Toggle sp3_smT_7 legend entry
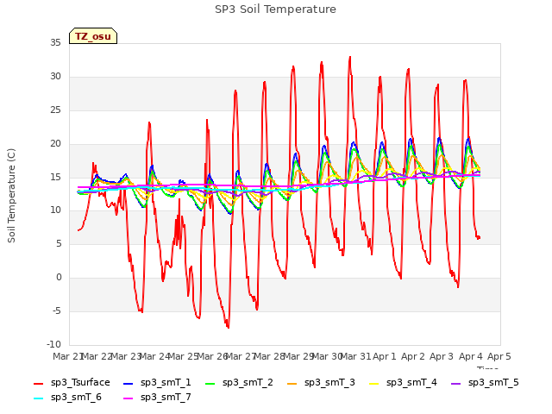Viewport: 552px width, 414px height. point(157,398)
